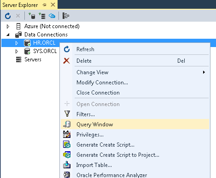Image resolution: width=216 pixels, height=178 pixels.
Task: Click Generate Create Script to Project icon
Action: (x=67, y=154)
